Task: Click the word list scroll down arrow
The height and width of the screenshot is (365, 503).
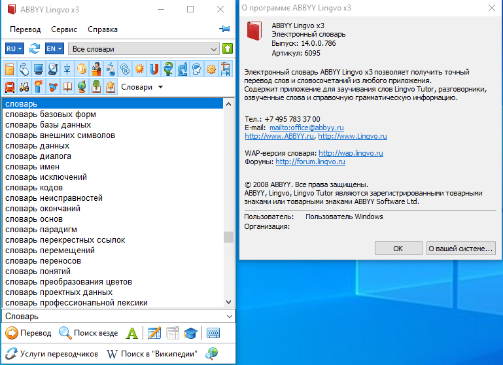Action: pos(229,302)
